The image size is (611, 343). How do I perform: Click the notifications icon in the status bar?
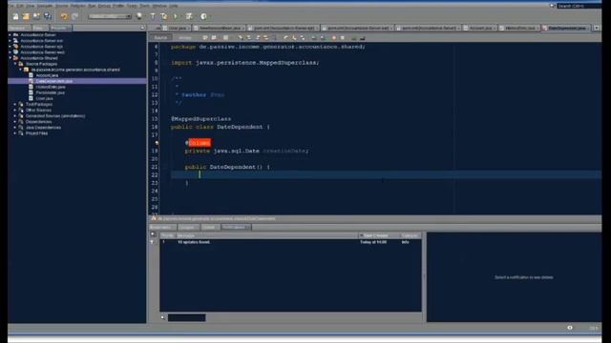click(570, 328)
